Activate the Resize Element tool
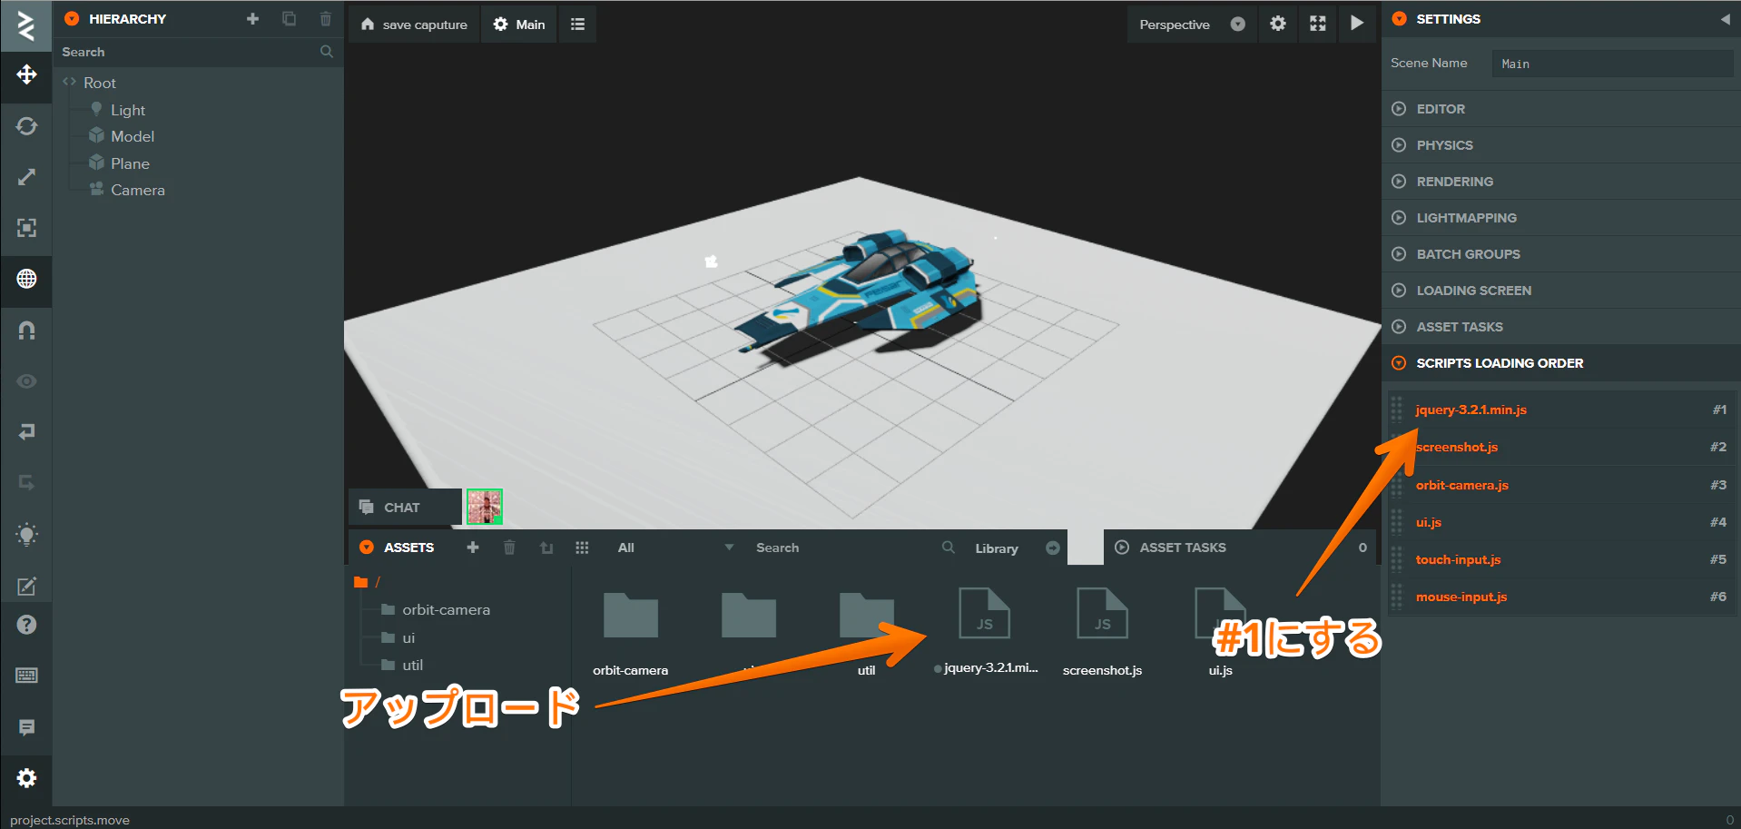This screenshot has height=829, width=1741. pos(26,228)
